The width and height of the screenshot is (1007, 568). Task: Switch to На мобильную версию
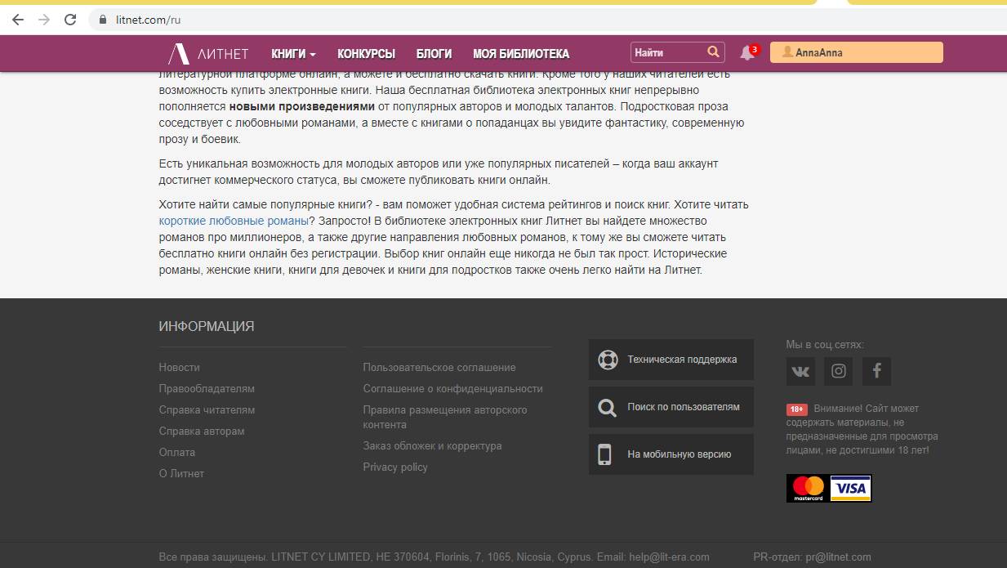pos(671,454)
